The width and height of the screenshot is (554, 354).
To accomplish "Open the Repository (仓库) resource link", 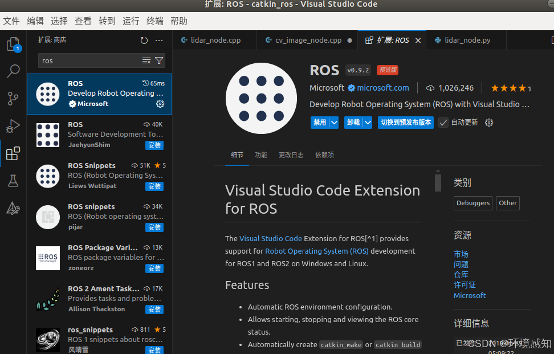I will tap(461, 275).
